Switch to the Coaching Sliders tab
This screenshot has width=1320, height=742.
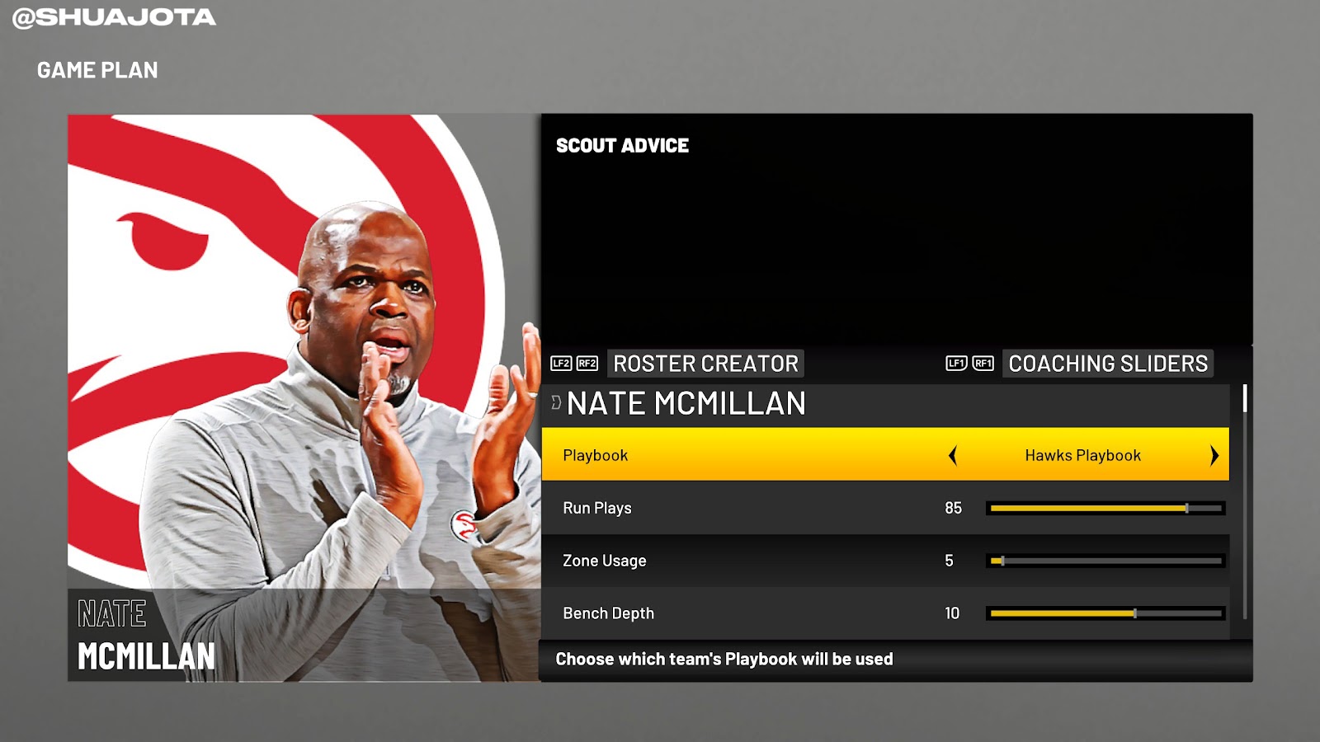click(1108, 364)
